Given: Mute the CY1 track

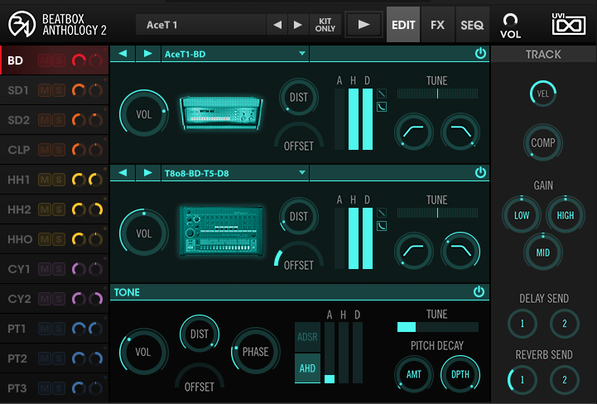Looking at the screenshot, I should 45,269.
